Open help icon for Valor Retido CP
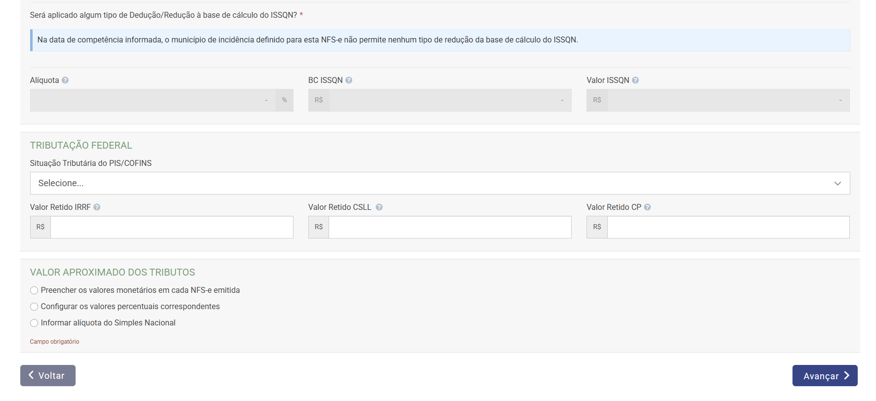 [x=647, y=207]
